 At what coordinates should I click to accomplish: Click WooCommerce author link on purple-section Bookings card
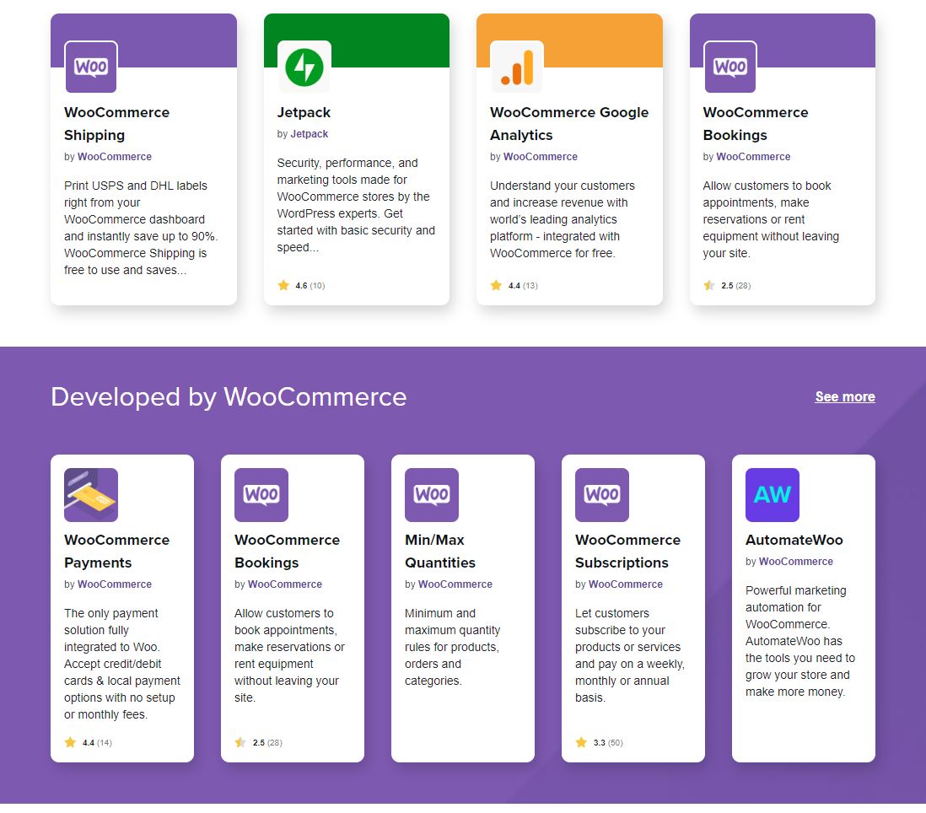tap(285, 584)
